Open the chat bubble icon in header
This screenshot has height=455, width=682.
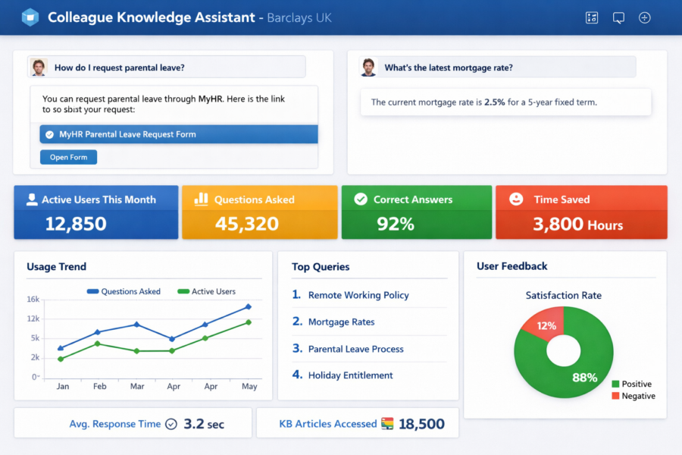618,18
